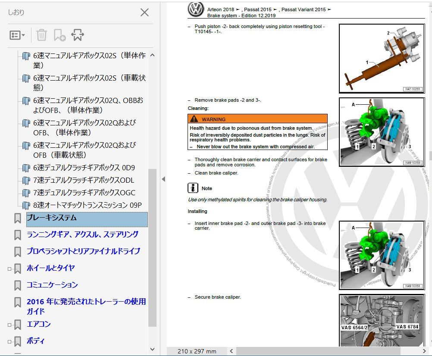
Task: Open bookmark 6速マニュアルギアボックス02QおよびOFB（車載状態）
Action: point(85,150)
